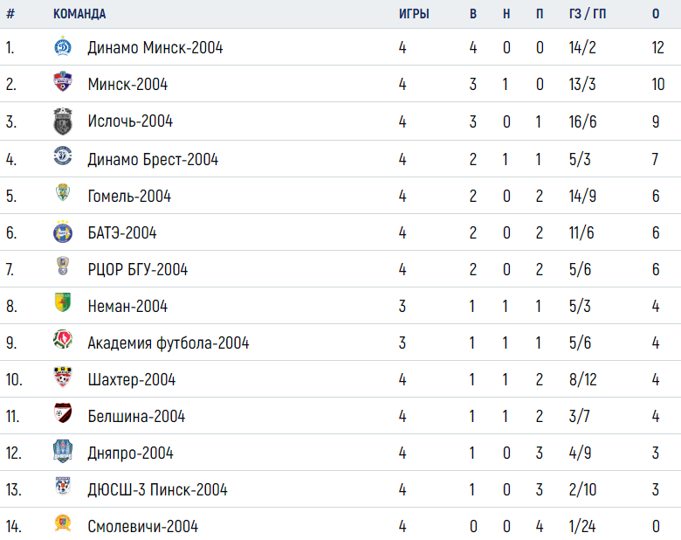Click the Смолевичи-2004 club logo
This screenshot has height=540, width=681.
[63, 523]
